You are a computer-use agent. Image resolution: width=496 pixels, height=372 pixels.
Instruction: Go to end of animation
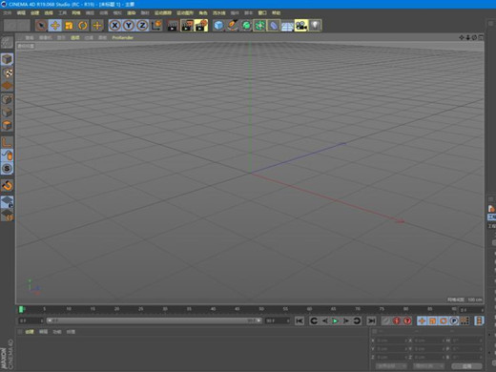371,320
